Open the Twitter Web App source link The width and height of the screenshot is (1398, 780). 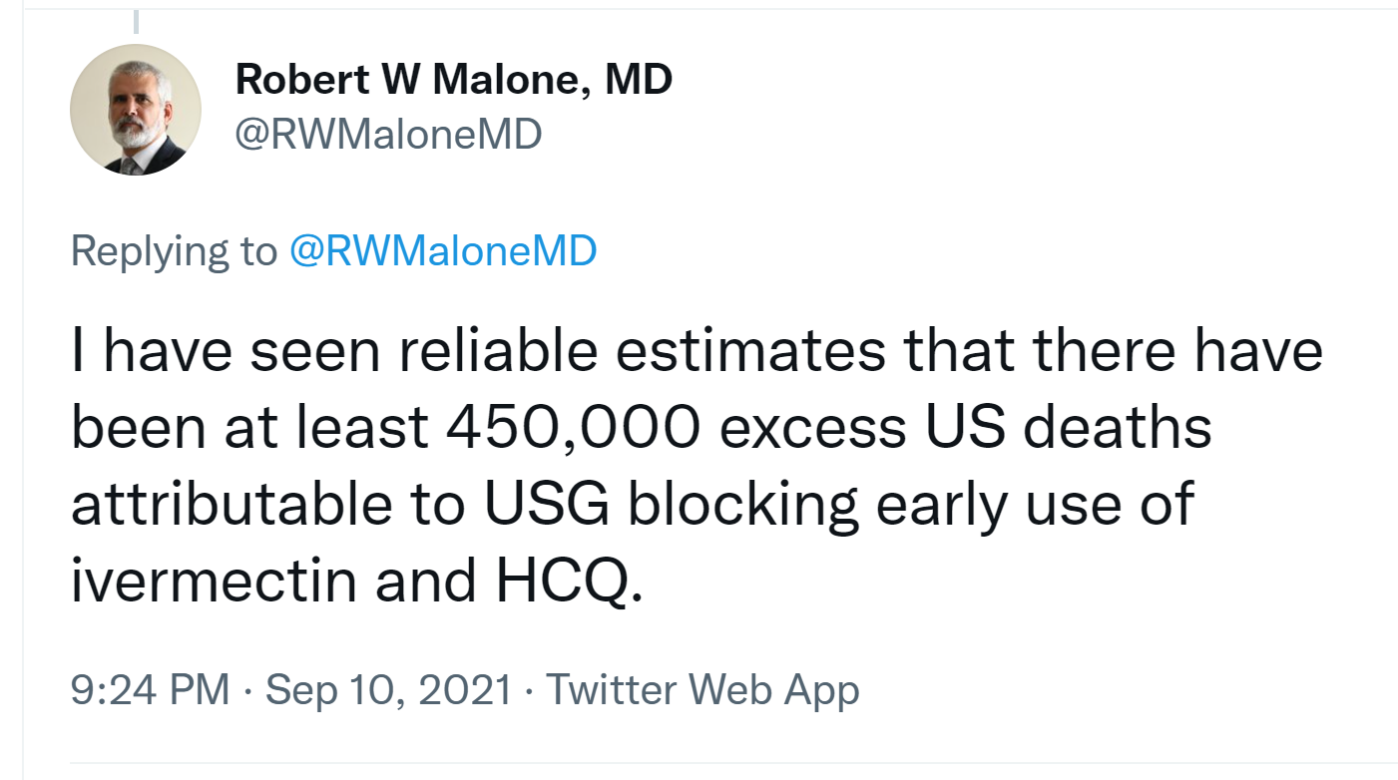[702, 690]
